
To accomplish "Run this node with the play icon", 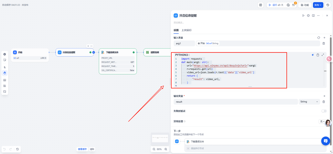I will tap(303, 16).
